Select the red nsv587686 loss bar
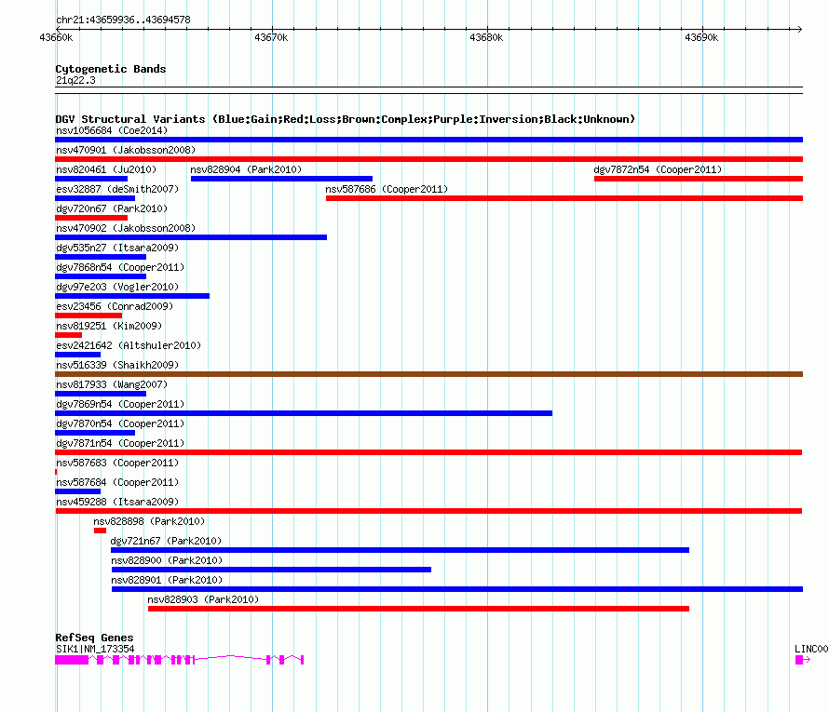829x712 pixels. point(564,198)
